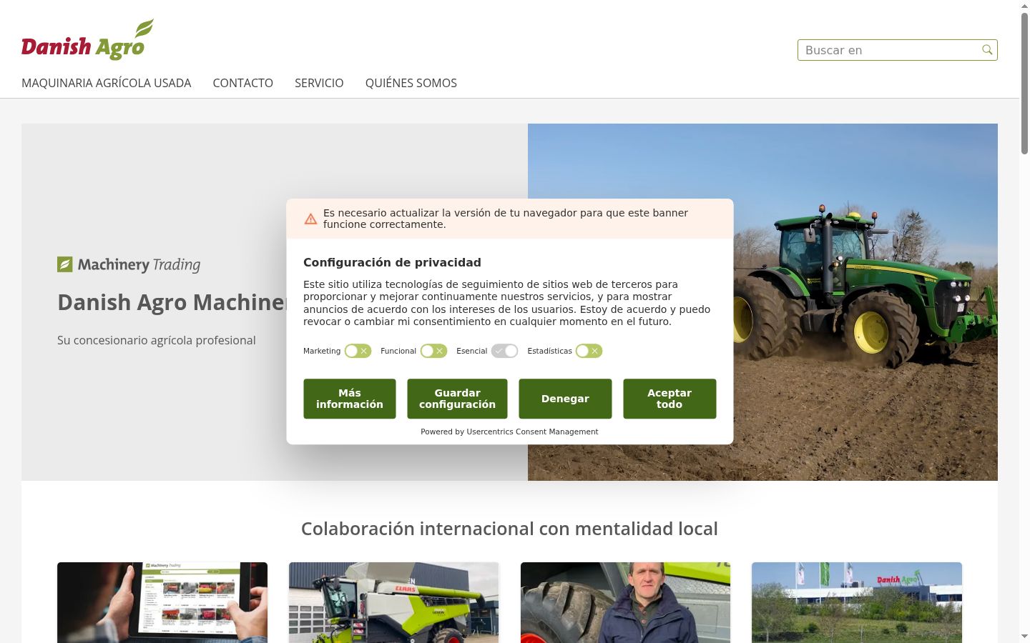Click the Danish Agro logo
Image resolution: width=1030 pixels, height=643 pixels.
click(x=87, y=40)
